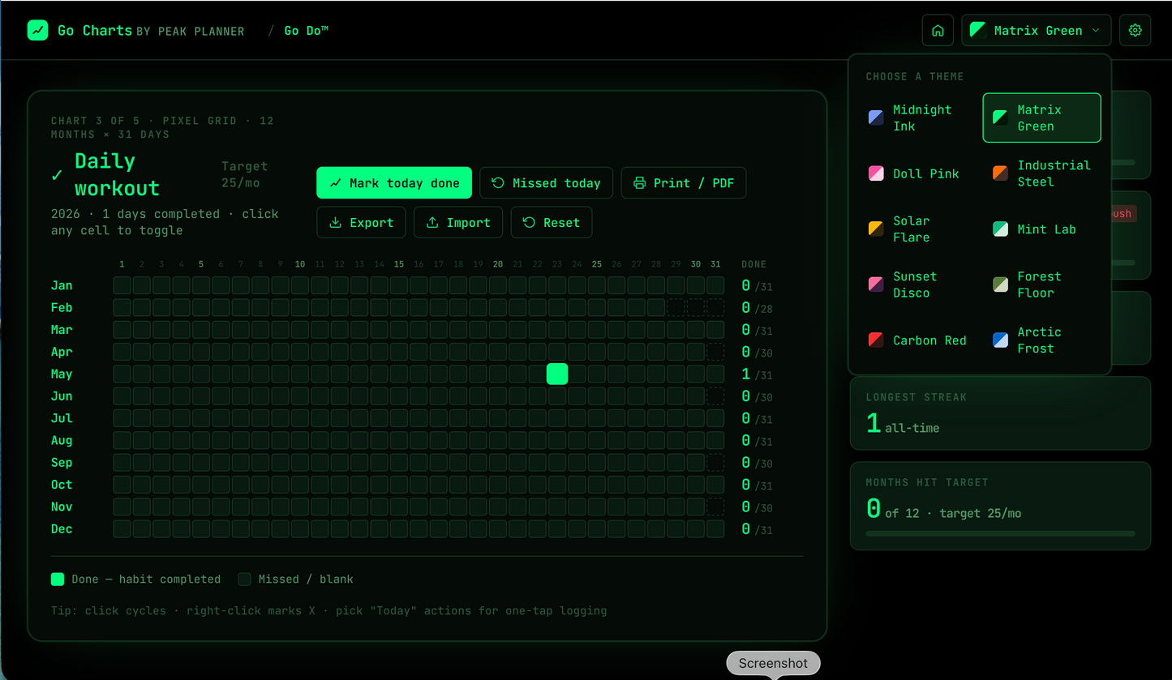
Task: Click the Matrix Green swatch in theme dropdown button
Action: (x=977, y=31)
